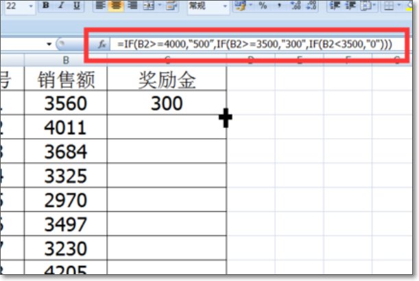Open the merge cells dropdown arrow
The width and height of the screenshot is (419, 281).
click(160, 5)
